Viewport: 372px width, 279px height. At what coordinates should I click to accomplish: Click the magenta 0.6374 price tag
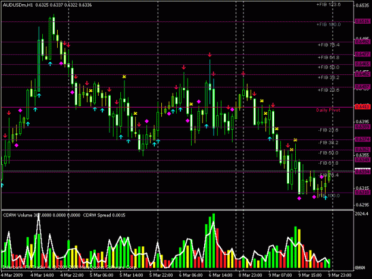(x=362, y=139)
